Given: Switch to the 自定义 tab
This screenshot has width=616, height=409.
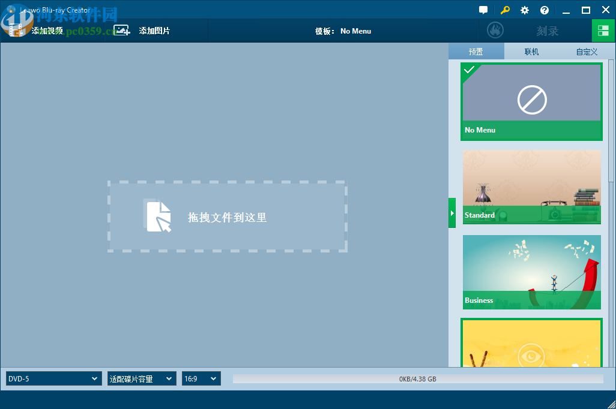Looking at the screenshot, I should coord(585,52).
